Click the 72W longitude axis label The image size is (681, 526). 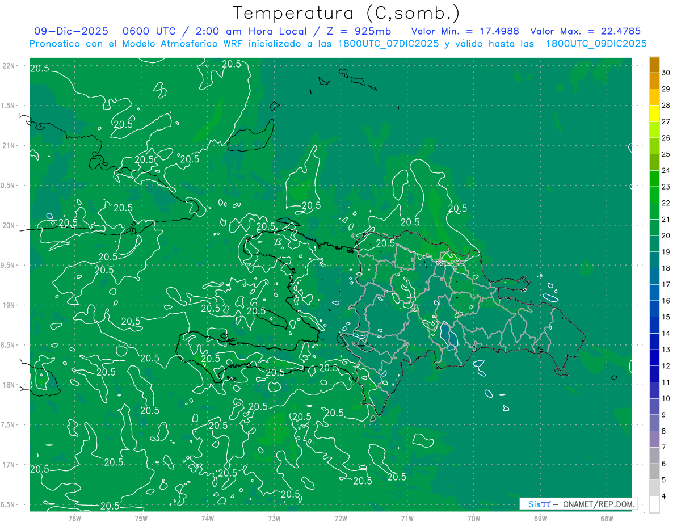[x=340, y=518]
